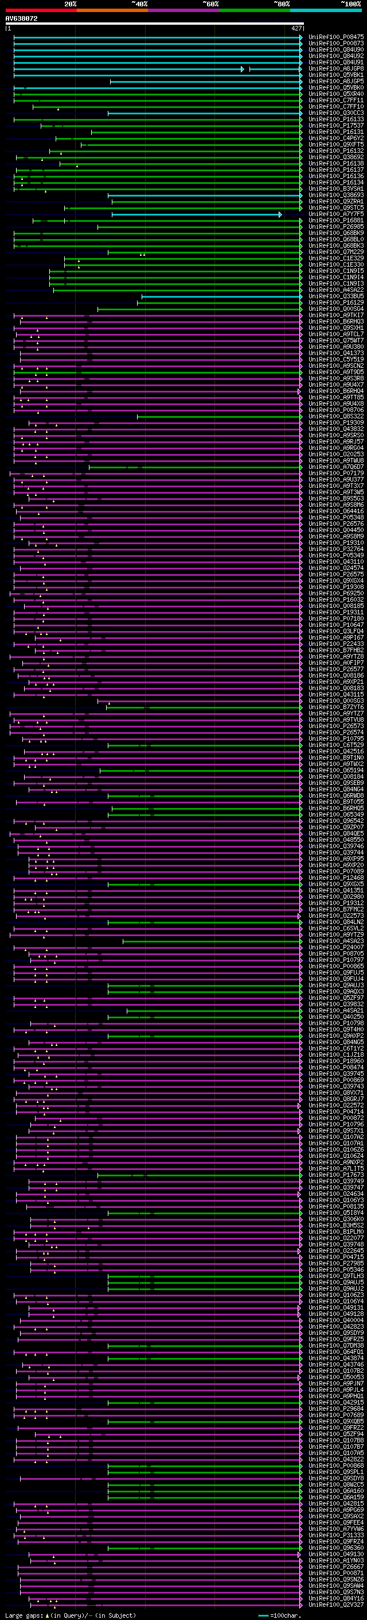367x1620 pixels.
Task: Select label UniRef100_P05348
Action: [336, 517]
